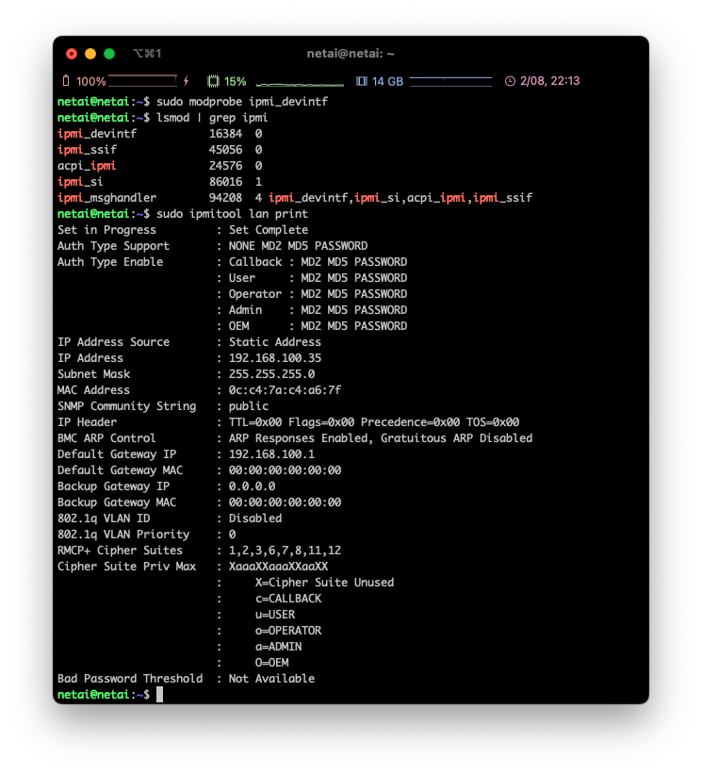The image size is (702, 774).
Task: Click the memory RAM icon
Action: (x=362, y=81)
